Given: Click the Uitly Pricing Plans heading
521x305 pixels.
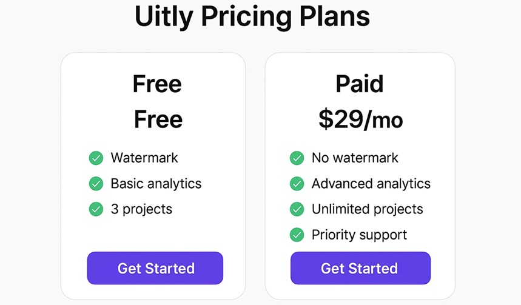Looking at the screenshot, I should (252, 16).
